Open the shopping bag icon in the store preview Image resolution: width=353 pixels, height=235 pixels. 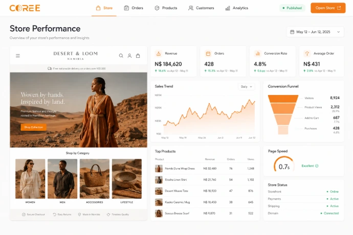click(138, 56)
